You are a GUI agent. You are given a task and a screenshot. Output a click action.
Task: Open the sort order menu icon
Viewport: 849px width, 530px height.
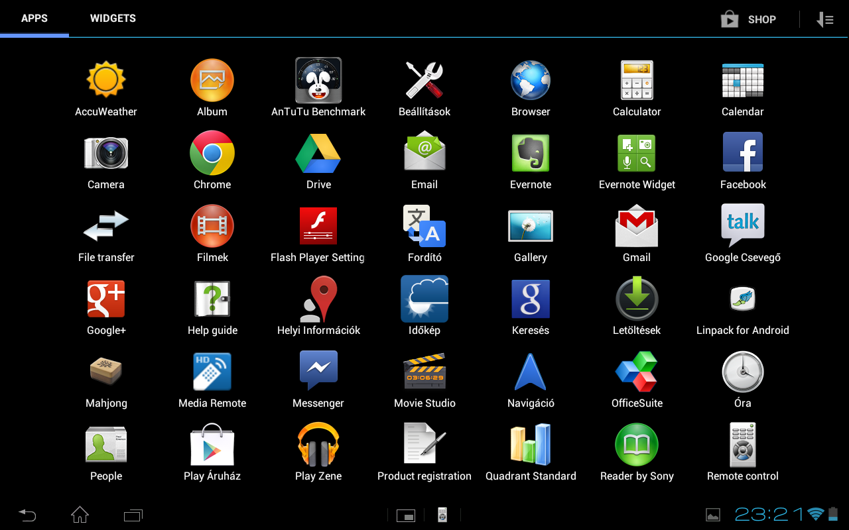825,20
